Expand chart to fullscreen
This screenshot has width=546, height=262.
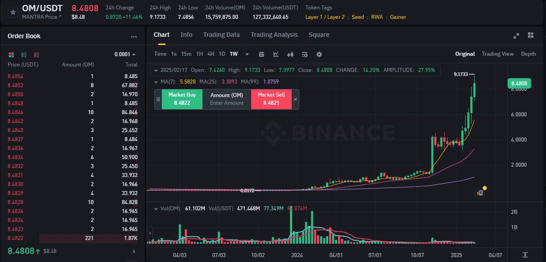[516, 36]
